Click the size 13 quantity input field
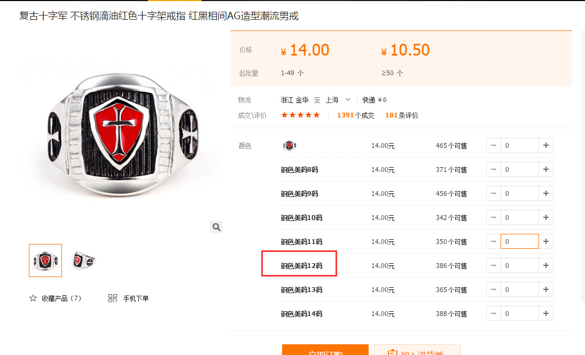This screenshot has width=585, height=355. pos(520,289)
